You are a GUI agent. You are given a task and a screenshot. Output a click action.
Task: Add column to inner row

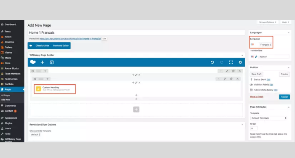pos(47,79)
